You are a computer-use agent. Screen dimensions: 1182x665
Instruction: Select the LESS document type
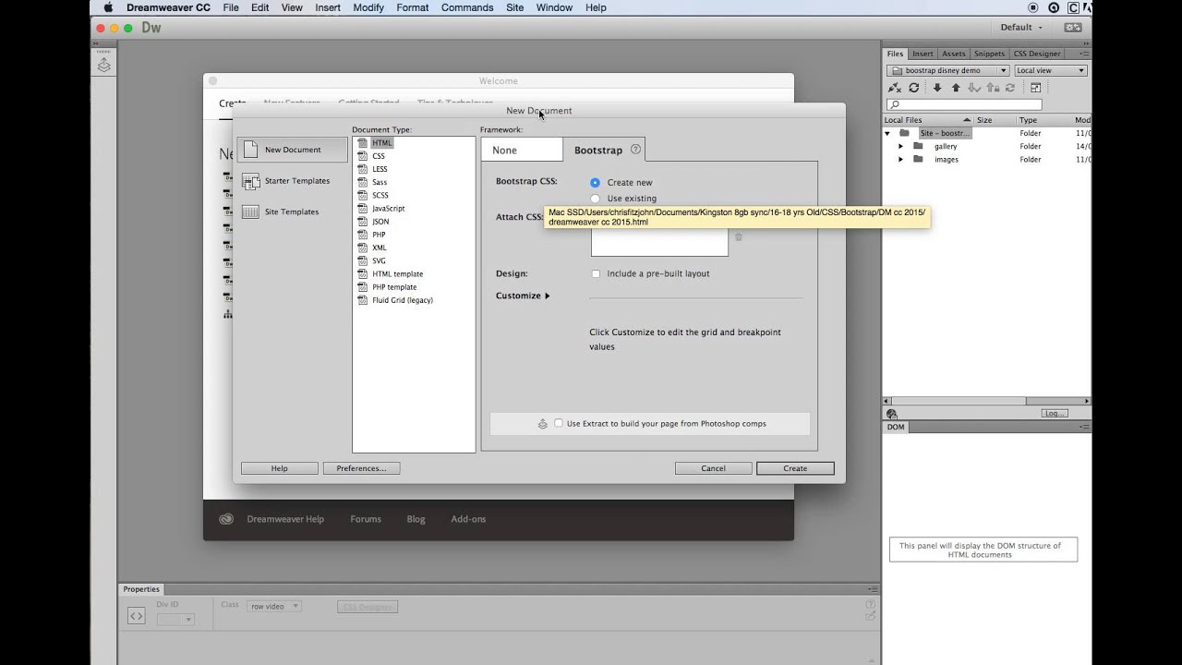tap(380, 169)
